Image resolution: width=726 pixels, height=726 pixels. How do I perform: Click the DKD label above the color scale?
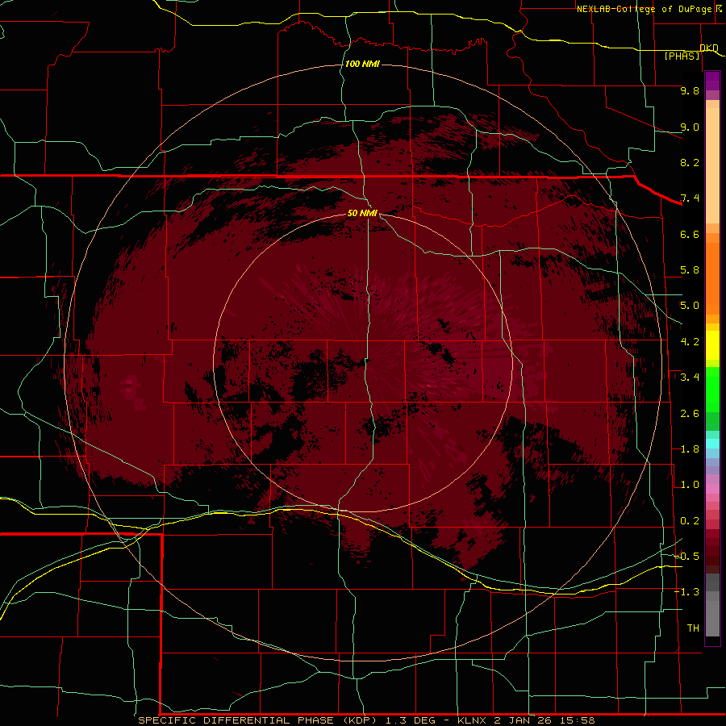pyautogui.click(x=709, y=48)
